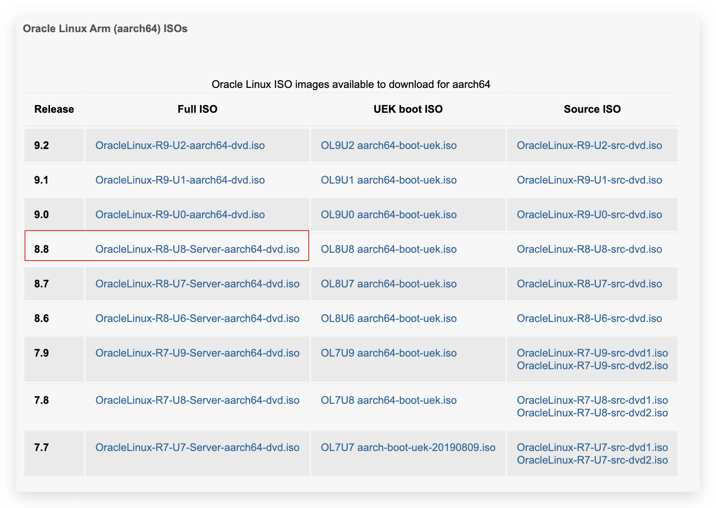Click the Oracle Linux Arm (aarch64) ISOs heading
Image resolution: width=716 pixels, height=508 pixels.
[x=105, y=28]
